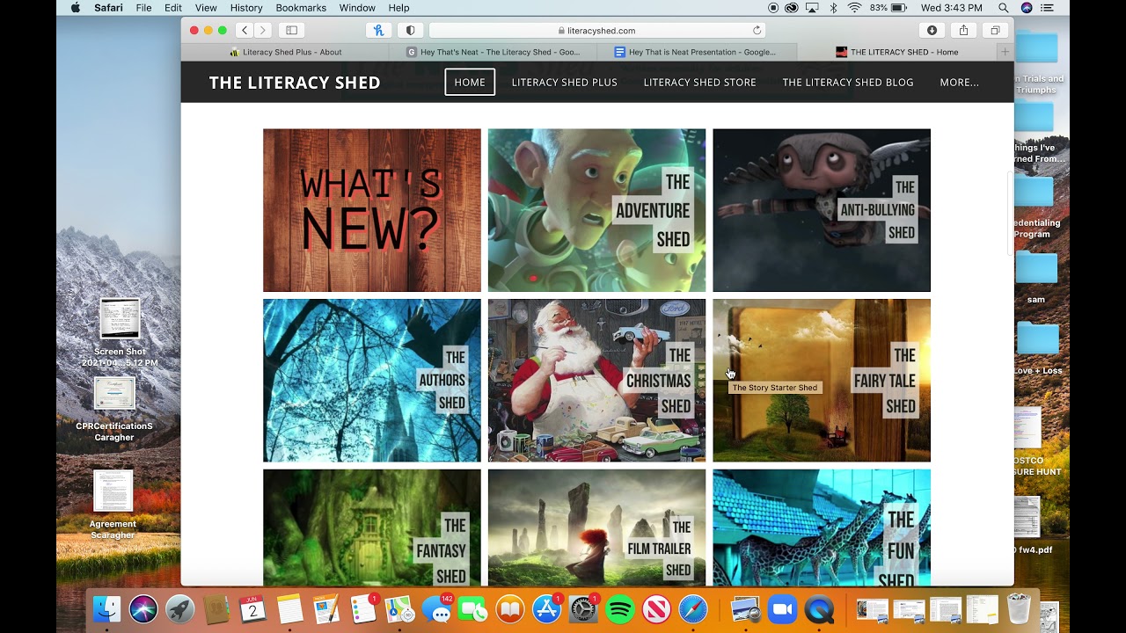
Task: Open Calendar in the Dock
Action: pyautogui.click(x=252, y=608)
